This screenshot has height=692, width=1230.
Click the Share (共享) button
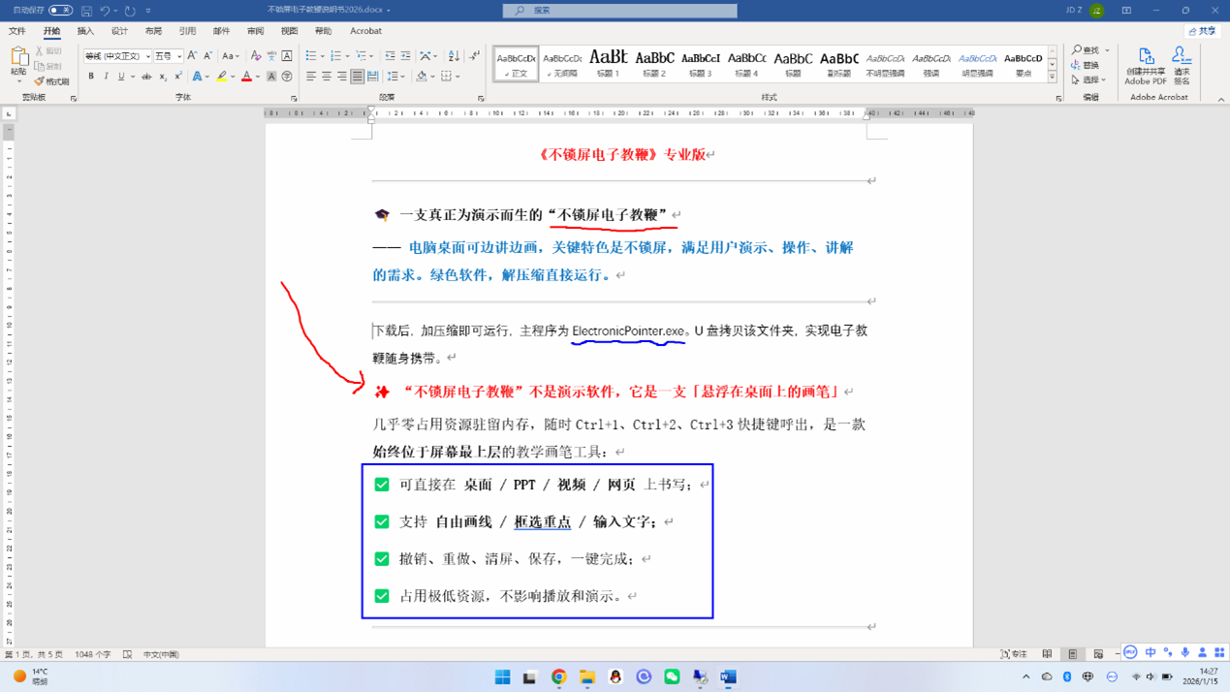click(x=1202, y=31)
